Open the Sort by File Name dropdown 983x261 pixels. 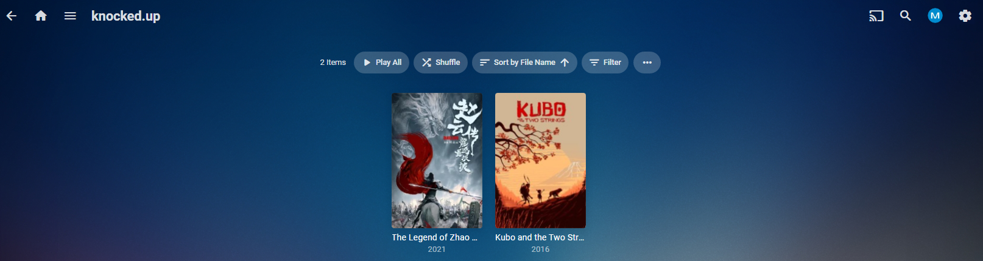tap(524, 63)
